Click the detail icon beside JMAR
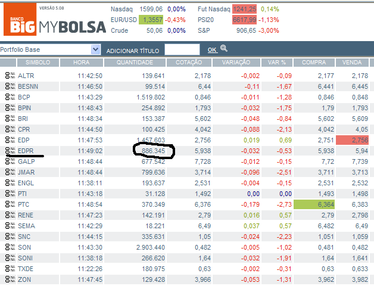374x289 pixels. click(x=10, y=172)
